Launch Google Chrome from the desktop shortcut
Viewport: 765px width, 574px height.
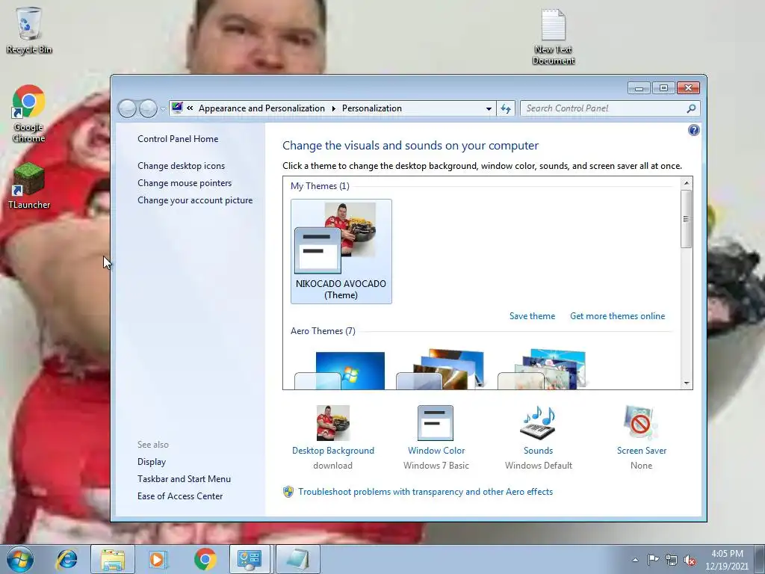pyautogui.click(x=29, y=114)
